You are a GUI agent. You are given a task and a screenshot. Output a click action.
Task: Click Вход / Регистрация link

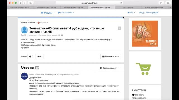pos(149,12)
